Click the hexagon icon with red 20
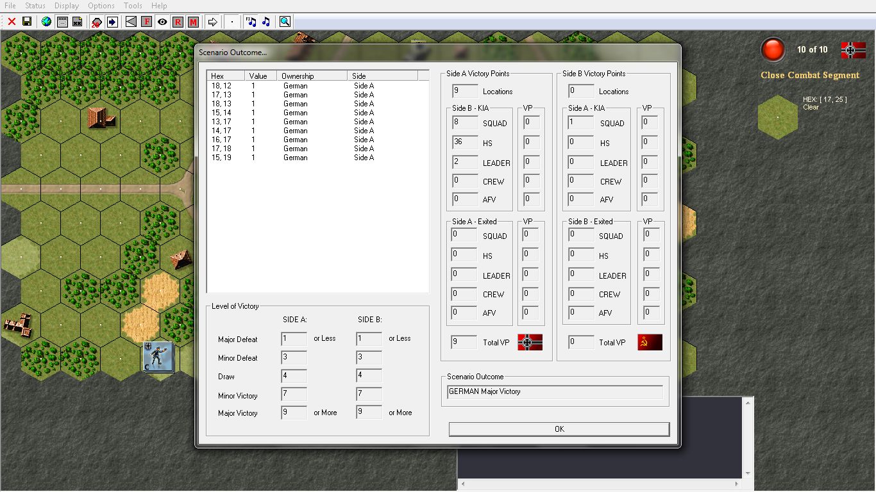Screen dimensions: 876x492 click(96, 22)
